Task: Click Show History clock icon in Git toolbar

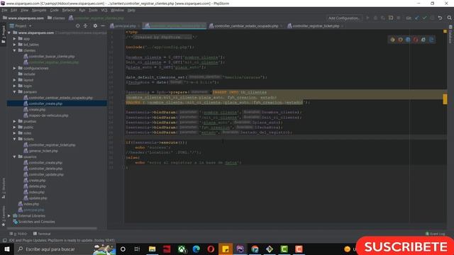Action: tap(432, 18)
